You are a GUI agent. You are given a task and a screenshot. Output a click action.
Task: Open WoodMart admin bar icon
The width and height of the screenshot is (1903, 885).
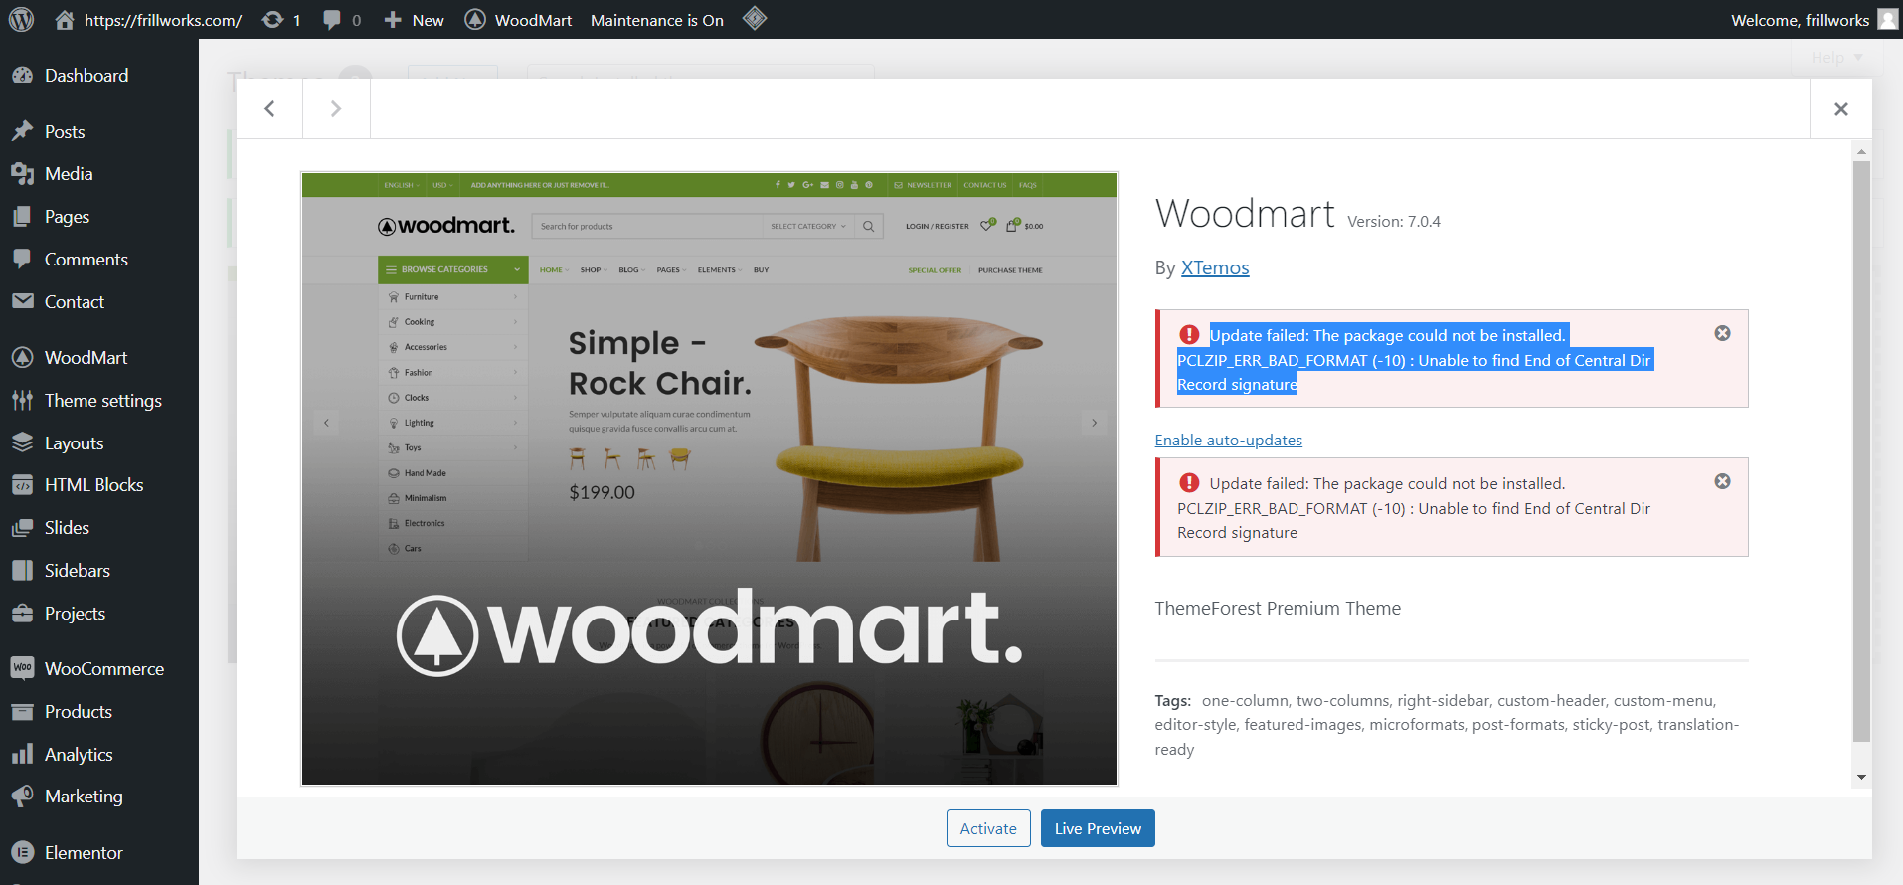tap(475, 20)
